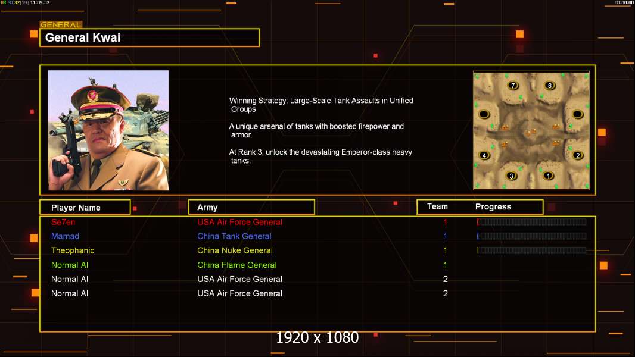Click Se7en's loading progress bar
The height and width of the screenshot is (357, 635).
pyautogui.click(x=531, y=221)
